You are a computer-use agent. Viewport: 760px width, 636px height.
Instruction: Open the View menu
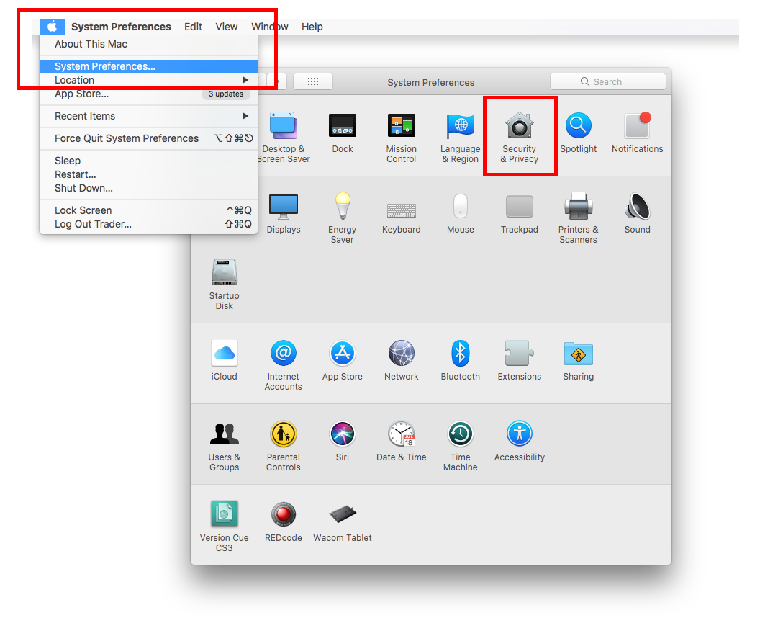[227, 27]
